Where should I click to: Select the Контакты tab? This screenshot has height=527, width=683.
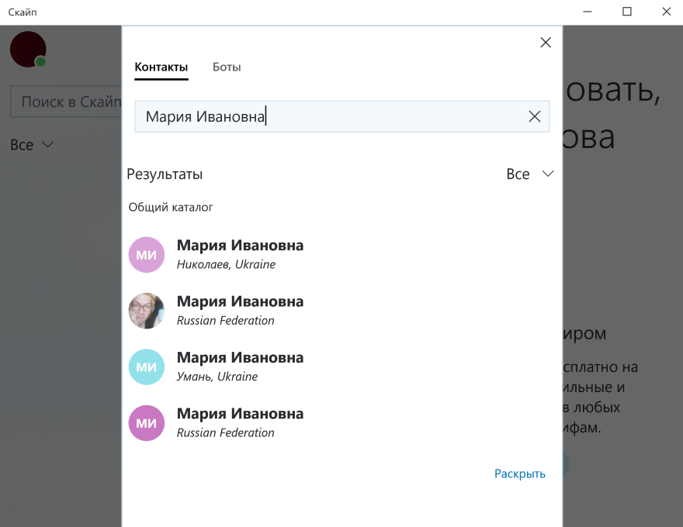point(161,67)
